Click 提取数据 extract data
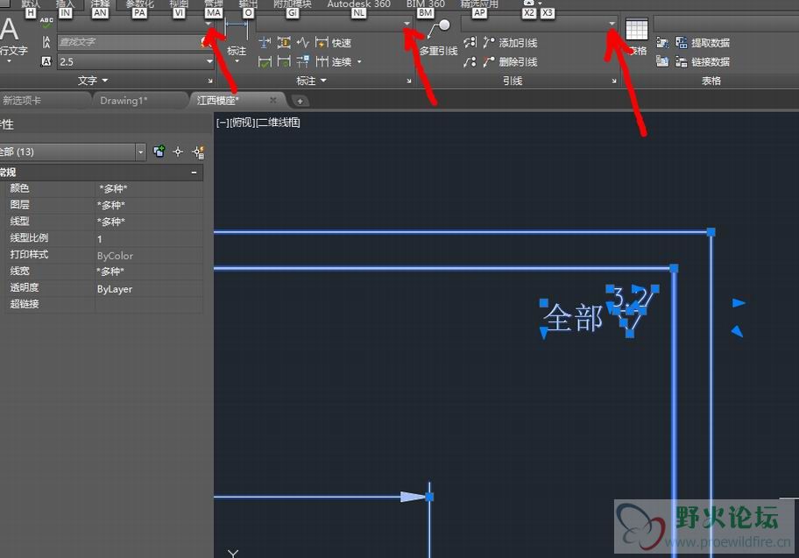The height and width of the screenshot is (558, 799). pos(703,43)
